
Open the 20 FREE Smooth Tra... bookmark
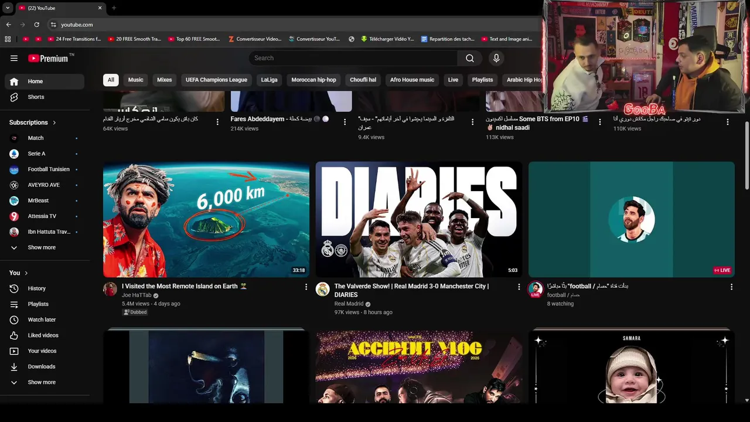click(134, 39)
